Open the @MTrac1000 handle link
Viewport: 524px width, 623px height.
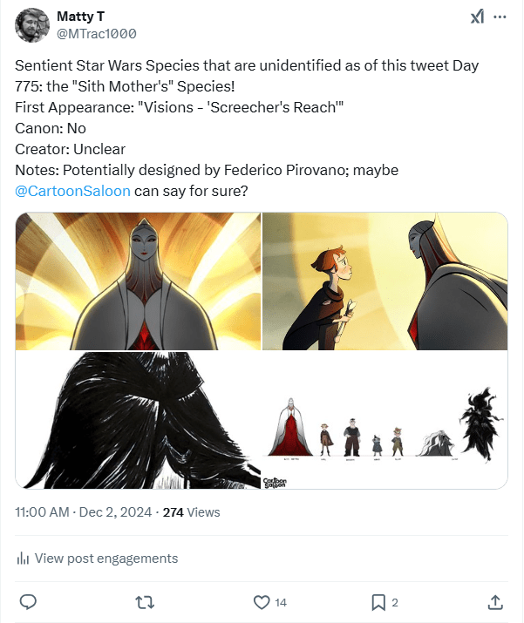(96, 34)
